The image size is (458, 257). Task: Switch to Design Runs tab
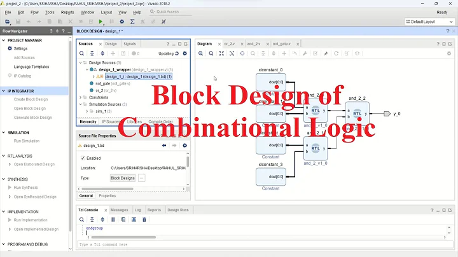(178, 210)
